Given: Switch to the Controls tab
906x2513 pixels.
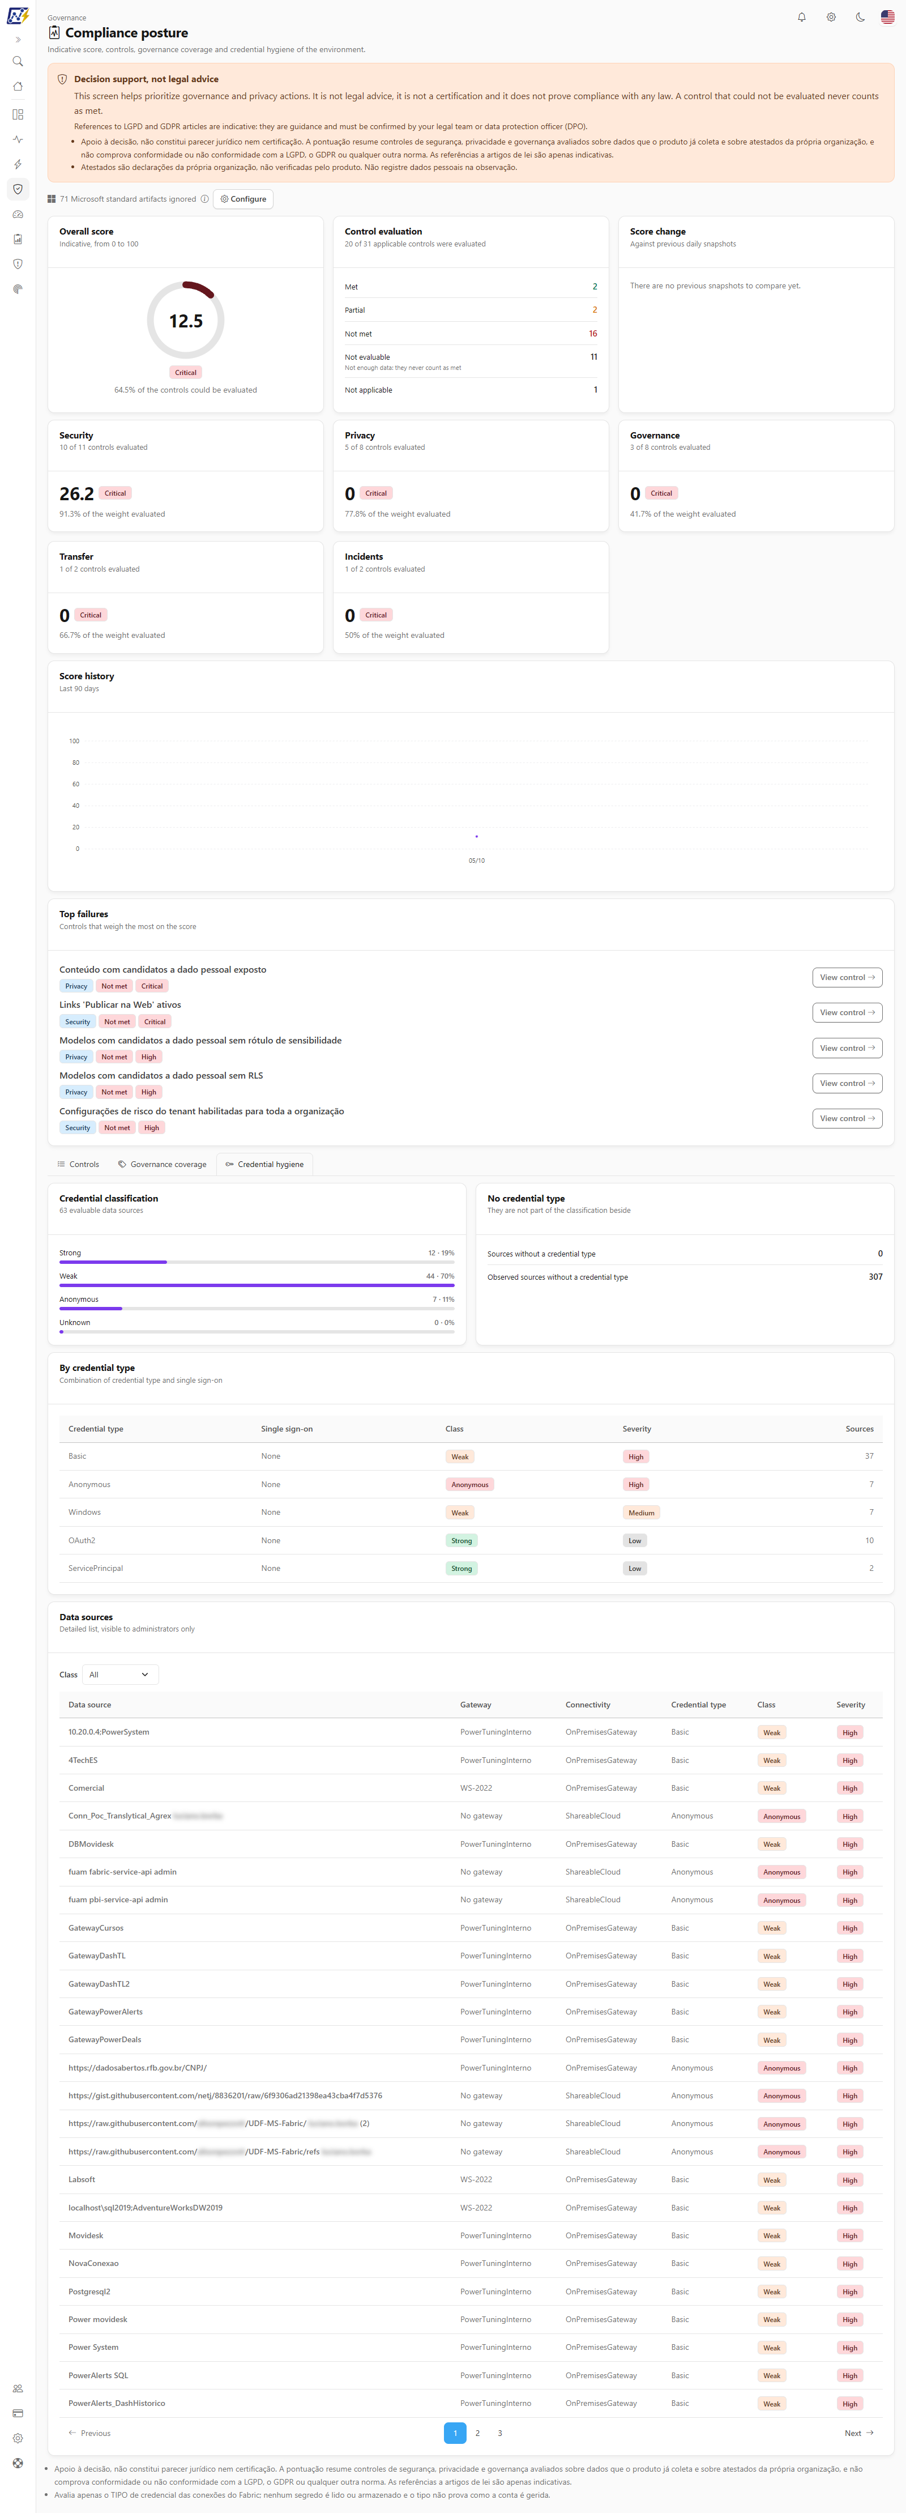Looking at the screenshot, I should pyautogui.click(x=78, y=1164).
